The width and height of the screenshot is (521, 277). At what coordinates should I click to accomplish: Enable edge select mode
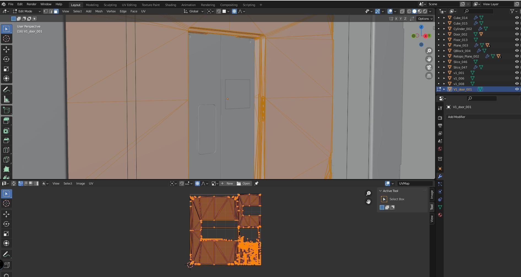(51, 11)
